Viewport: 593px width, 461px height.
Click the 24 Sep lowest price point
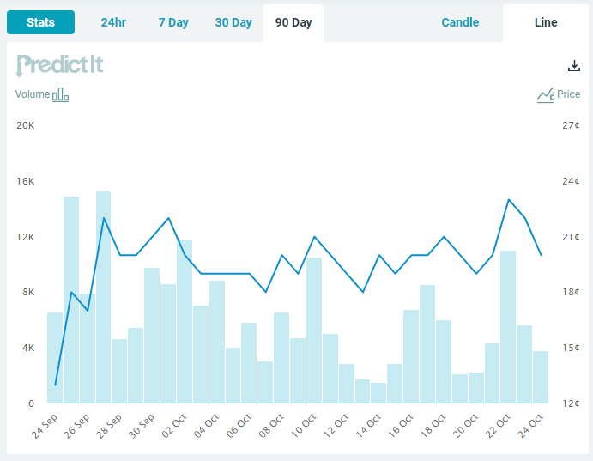pyautogui.click(x=55, y=385)
